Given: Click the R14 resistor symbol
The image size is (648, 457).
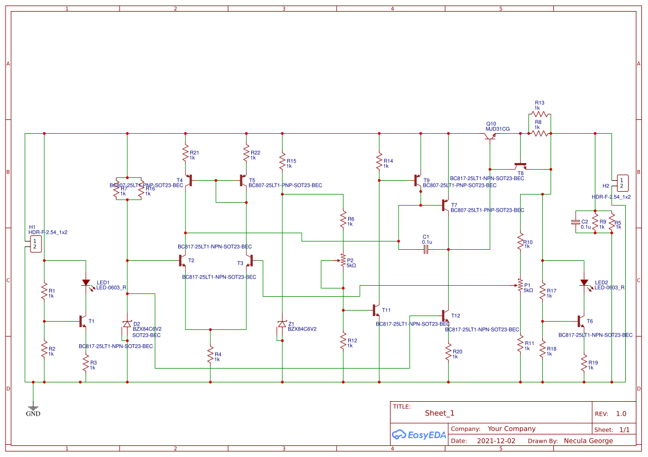Looking at the screenshot, I should click(x=379, y=161).
